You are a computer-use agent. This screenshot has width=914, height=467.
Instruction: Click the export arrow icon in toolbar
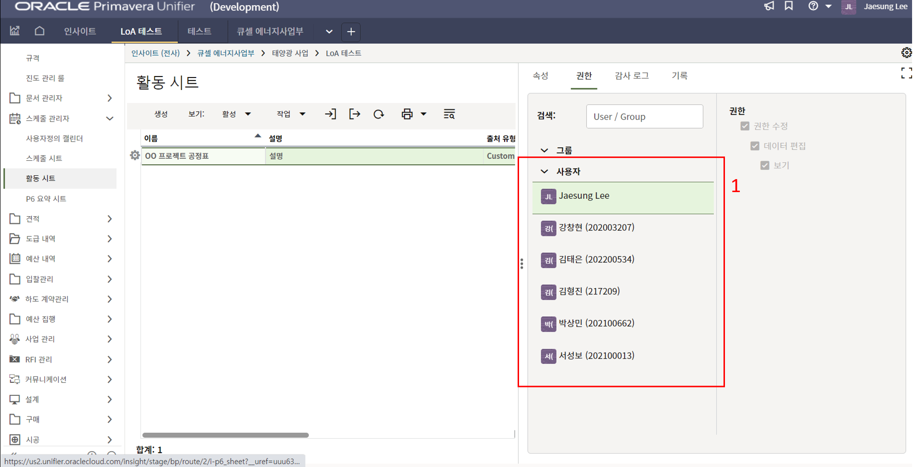pos(355,114)
